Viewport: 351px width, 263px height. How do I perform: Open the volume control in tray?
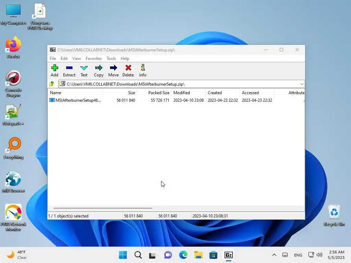tap(319, 255)
